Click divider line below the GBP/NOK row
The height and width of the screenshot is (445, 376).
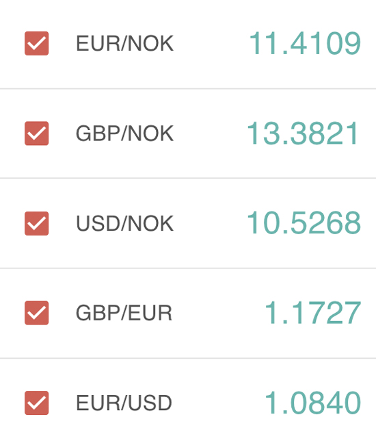[x=188, y=178]
